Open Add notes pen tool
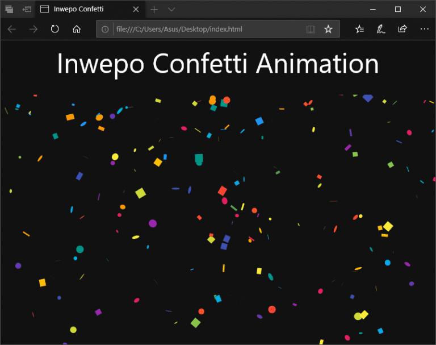 coord(381,29)
